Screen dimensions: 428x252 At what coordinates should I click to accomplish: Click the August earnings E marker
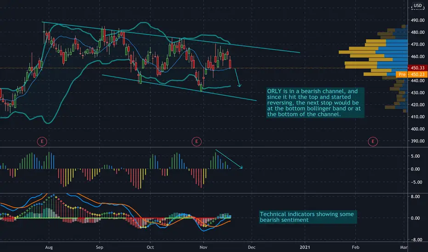42,142
